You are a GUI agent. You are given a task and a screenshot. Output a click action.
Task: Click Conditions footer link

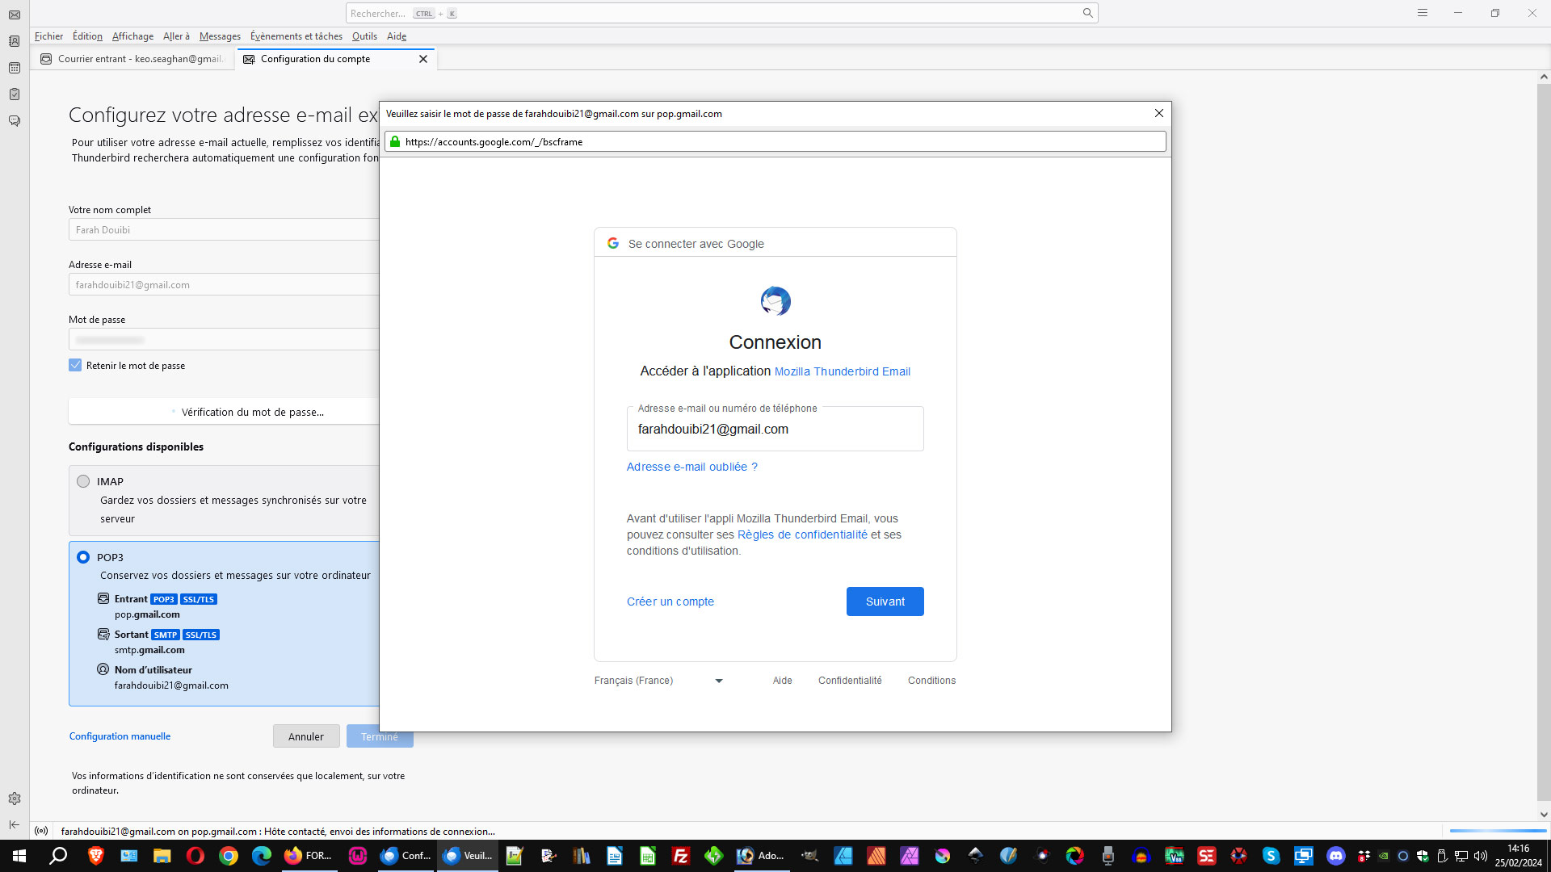click(931, 681)
